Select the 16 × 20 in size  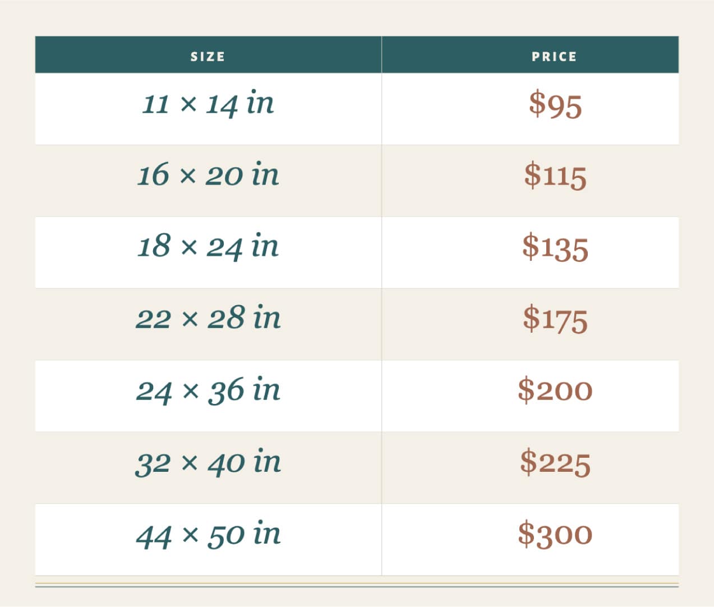click(208, 175)
